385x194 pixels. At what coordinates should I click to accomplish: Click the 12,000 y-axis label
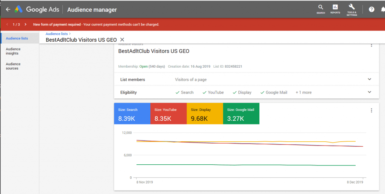[x=127, y=133]
